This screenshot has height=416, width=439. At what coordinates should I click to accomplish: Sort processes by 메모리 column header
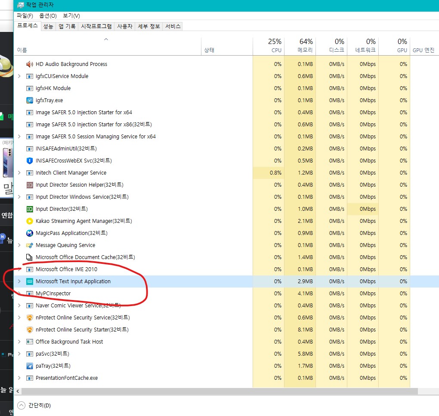click(x=300, y=46)
